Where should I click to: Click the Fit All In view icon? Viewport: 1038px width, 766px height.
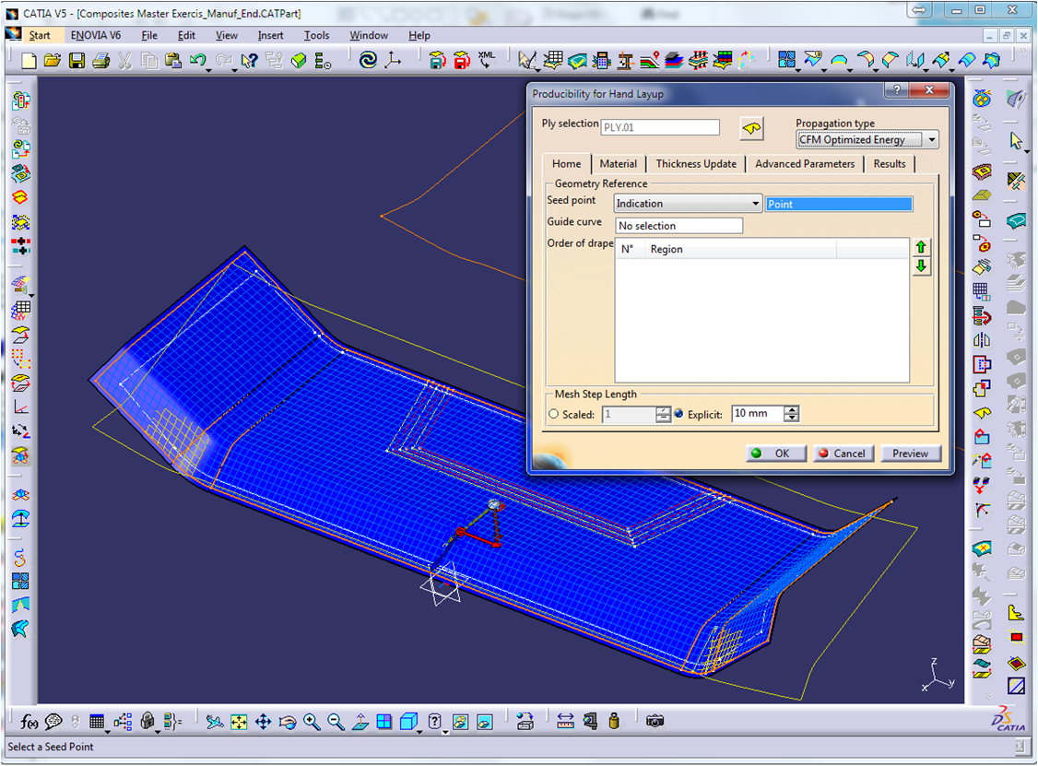[239, 722]
